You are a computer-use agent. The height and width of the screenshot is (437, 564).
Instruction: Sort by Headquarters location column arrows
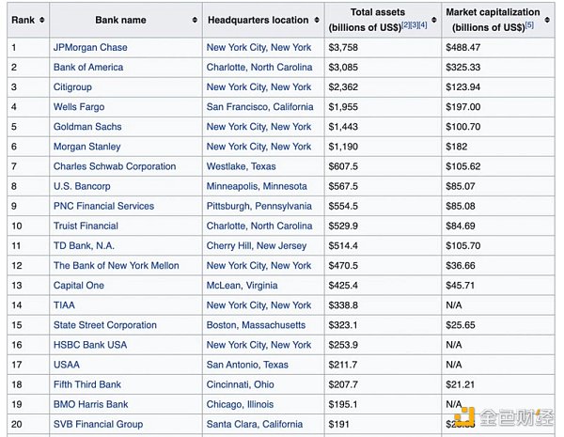coord(317,20)
